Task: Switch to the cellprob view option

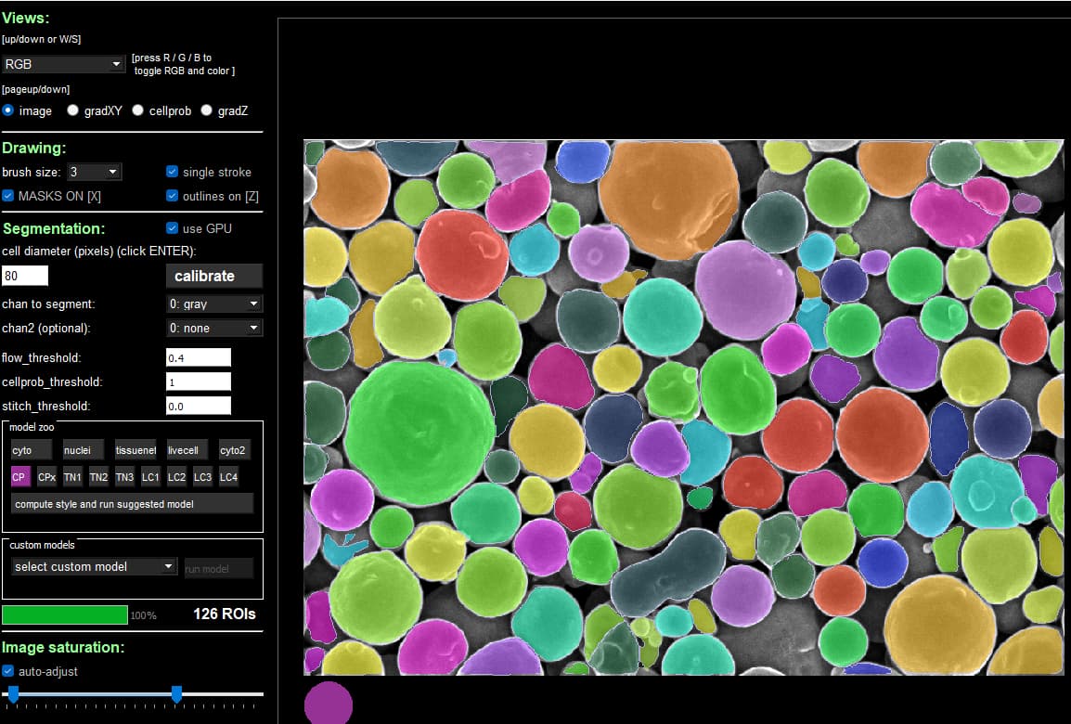Action: pyautogui.click(x=137, y=110)
